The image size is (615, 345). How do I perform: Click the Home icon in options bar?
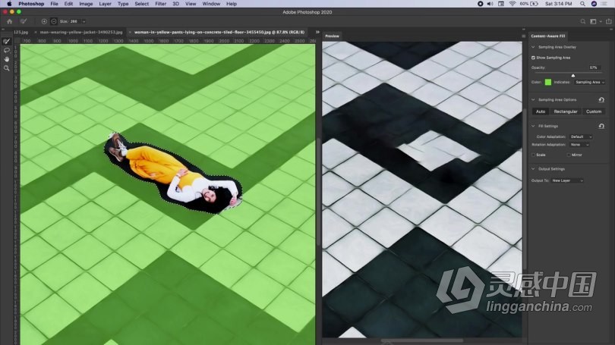(9, 21)
